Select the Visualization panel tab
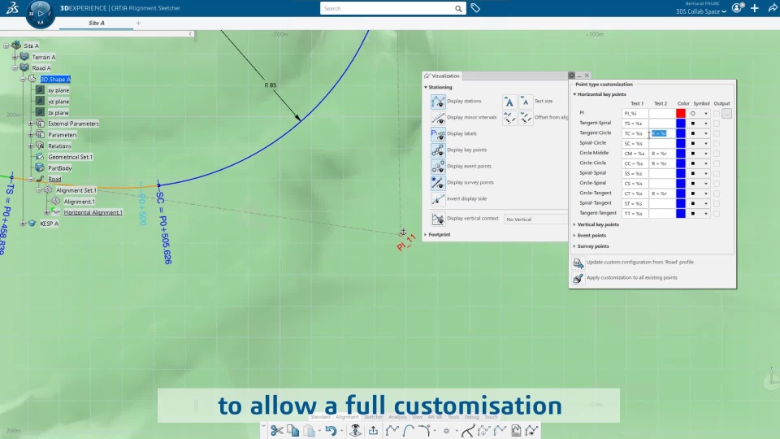 (442, 76)
